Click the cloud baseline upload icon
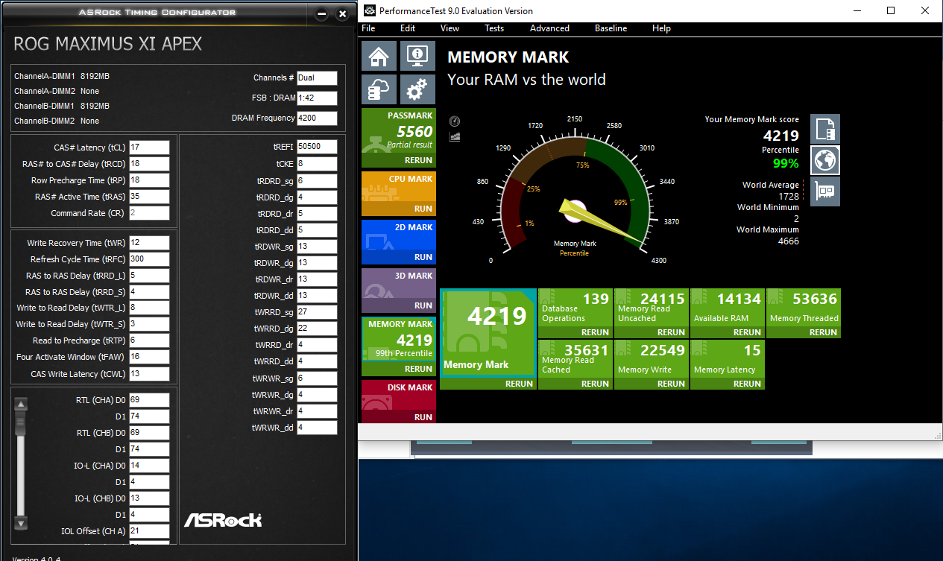The height and width of the screenshot is (561, 943). (379, 89)
